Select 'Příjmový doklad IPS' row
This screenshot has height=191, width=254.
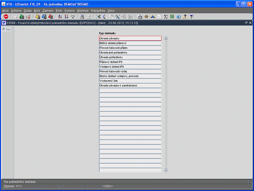click(x=130, y=62)
